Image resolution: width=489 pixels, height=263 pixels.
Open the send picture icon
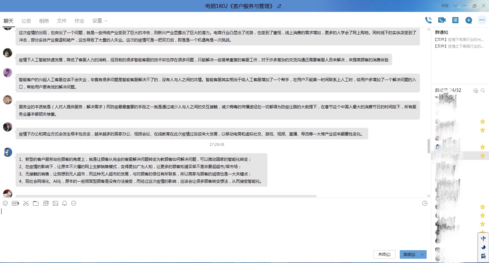55,203
